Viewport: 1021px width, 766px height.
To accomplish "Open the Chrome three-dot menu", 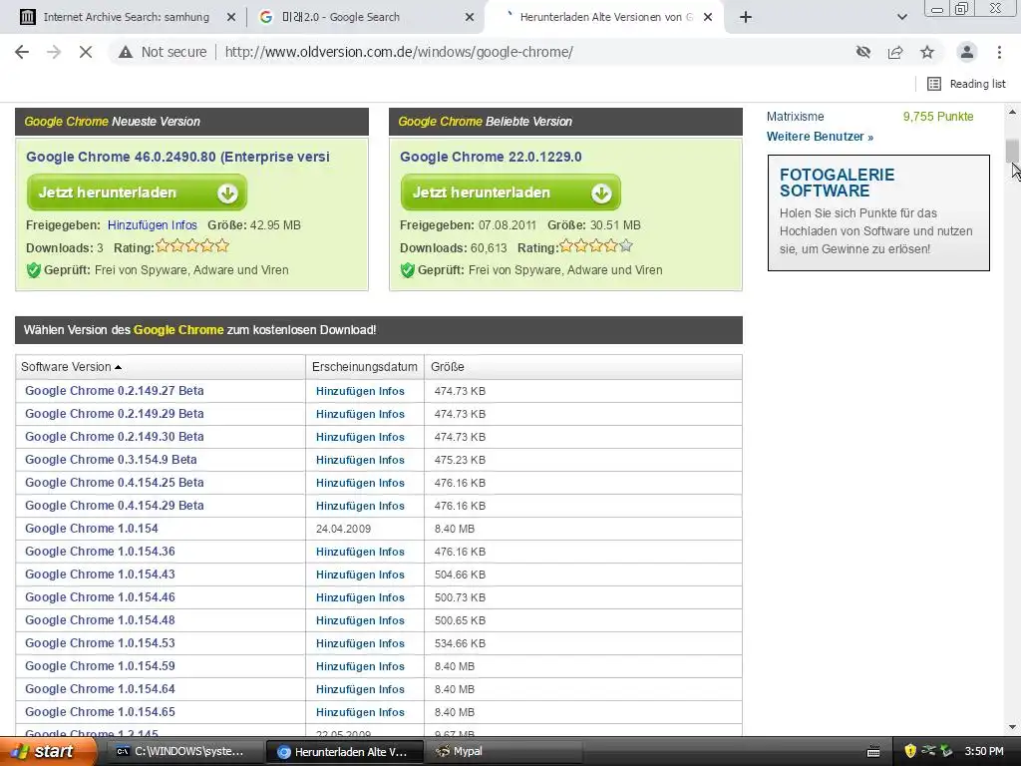I will (999, 52).
